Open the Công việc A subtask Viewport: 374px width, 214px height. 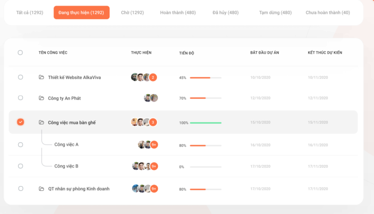66,145
